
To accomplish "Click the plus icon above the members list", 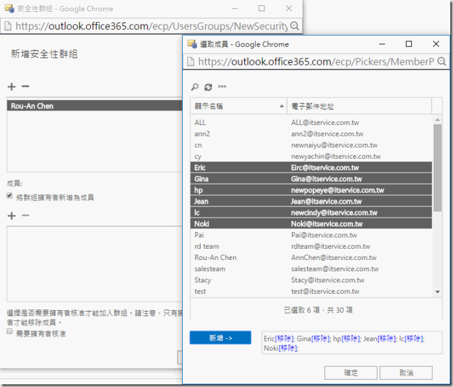I will pyautogui.click(x=11, y=216).
